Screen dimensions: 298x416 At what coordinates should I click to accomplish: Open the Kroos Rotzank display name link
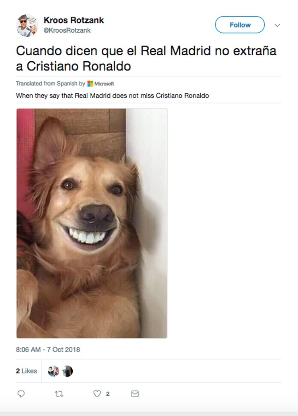pyautogui.click(x=74, y=20)
